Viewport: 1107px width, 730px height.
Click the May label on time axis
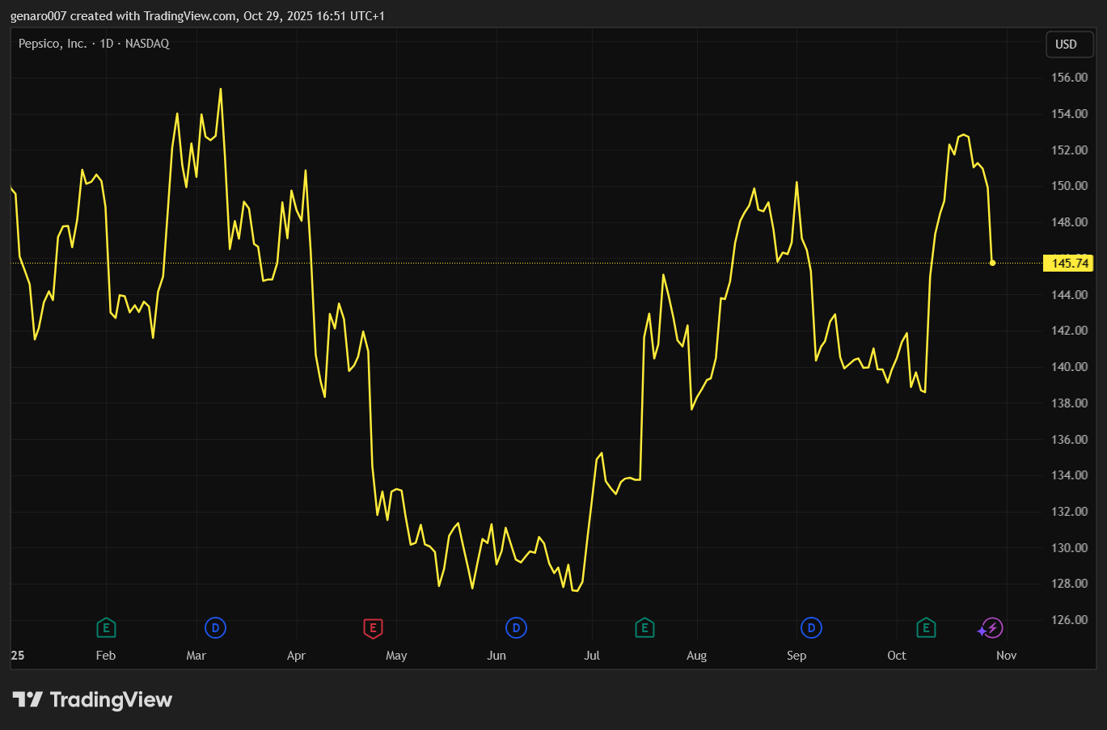point(396,656)
